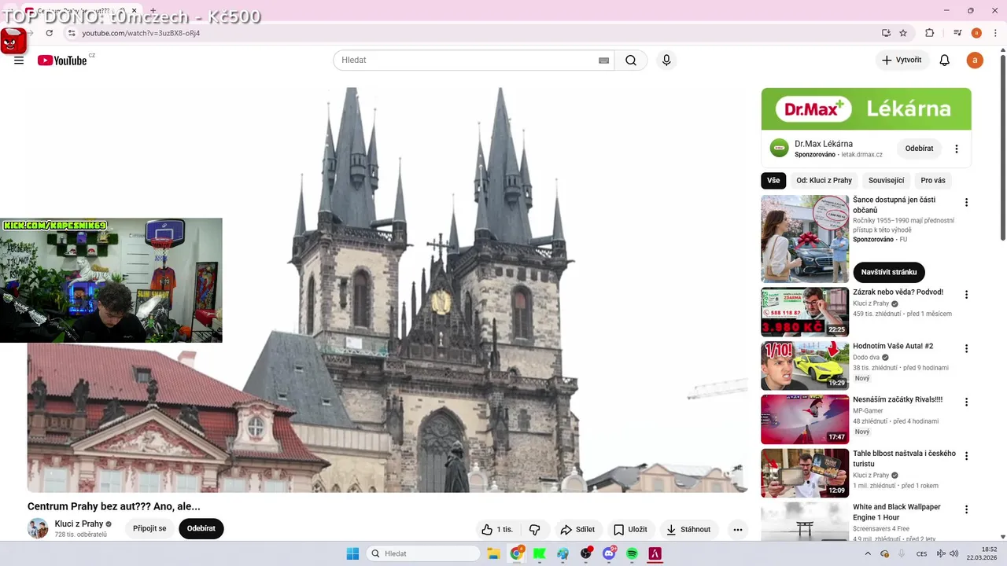Viewport: 1007px width, 566px height.
Task: Show hidden system tray icons
Action: pos(868,553)
